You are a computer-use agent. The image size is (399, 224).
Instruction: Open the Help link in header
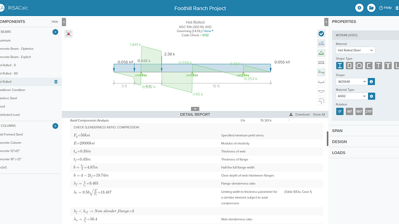385,8
